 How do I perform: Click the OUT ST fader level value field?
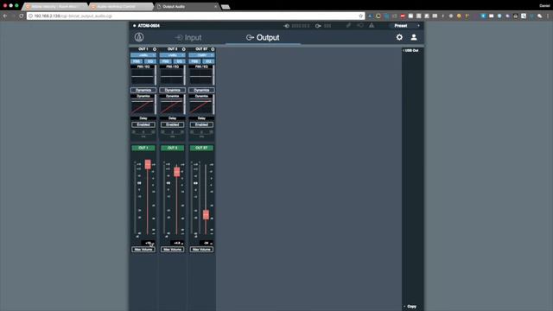tap(206, 243)
